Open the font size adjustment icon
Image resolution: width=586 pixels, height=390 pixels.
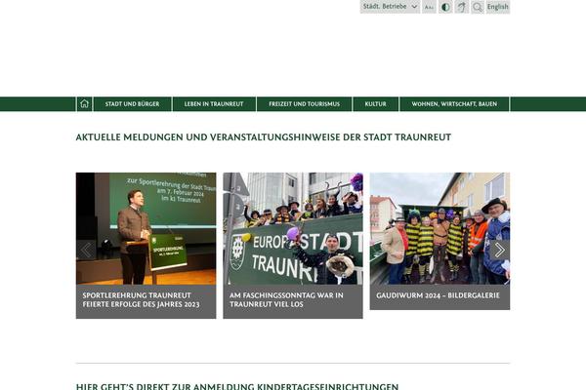(x=429, y=7)
